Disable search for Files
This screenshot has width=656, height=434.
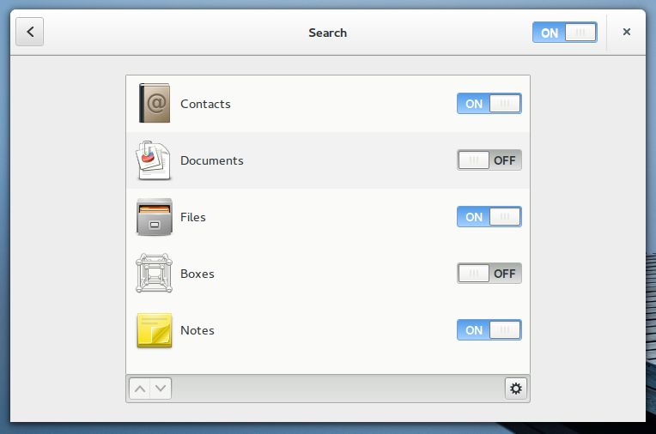(x=489, y=217)
